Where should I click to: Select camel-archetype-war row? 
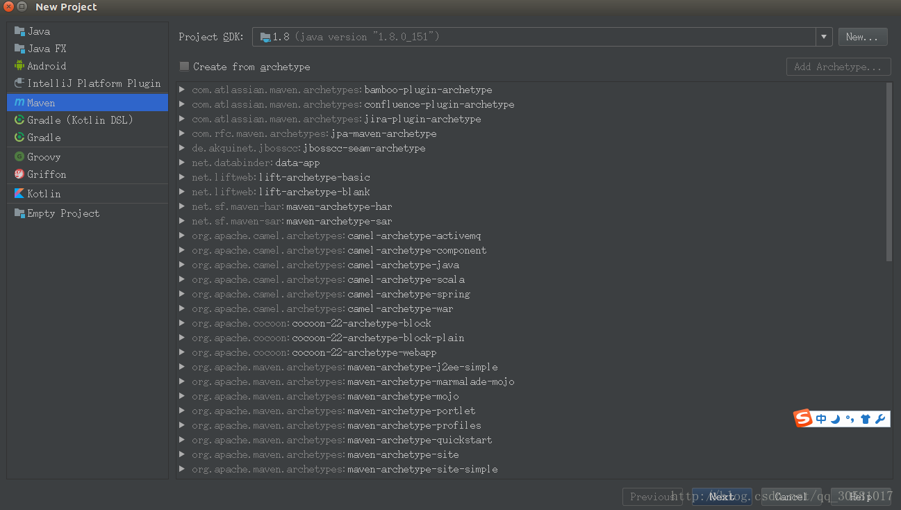[x=531, y=309]
